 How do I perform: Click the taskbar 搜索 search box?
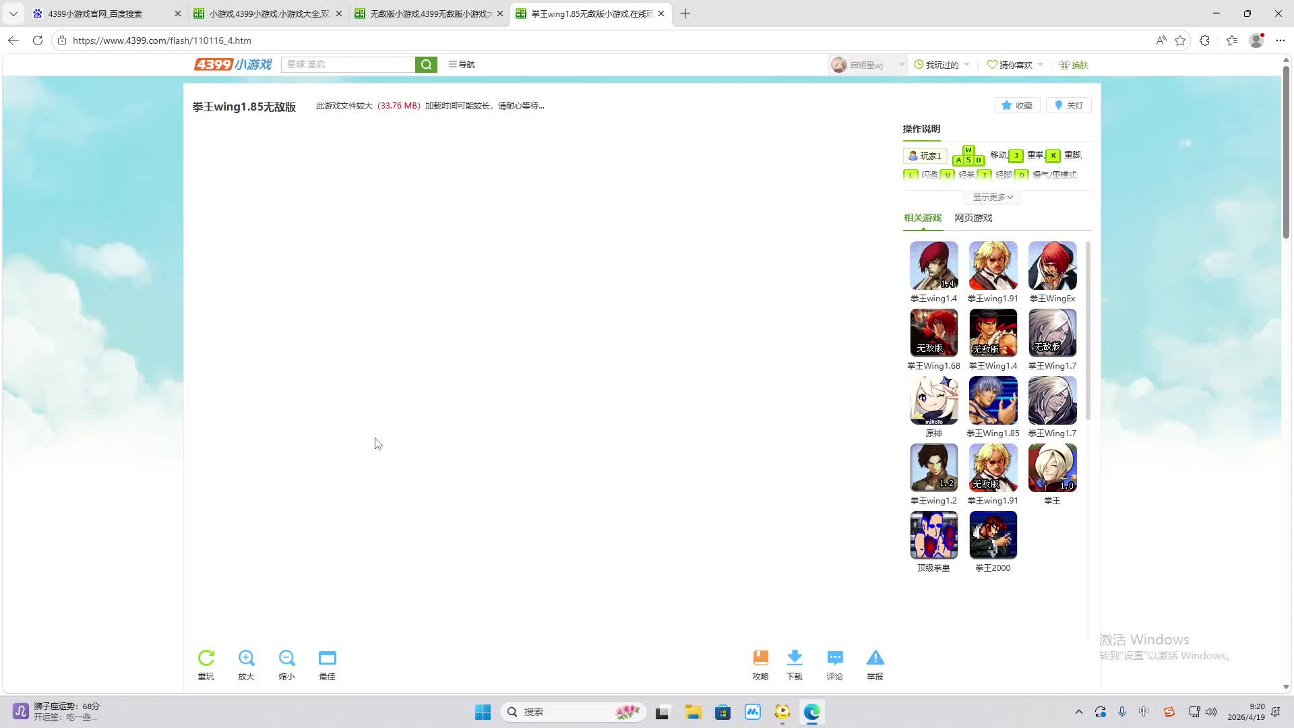point(574,712)
